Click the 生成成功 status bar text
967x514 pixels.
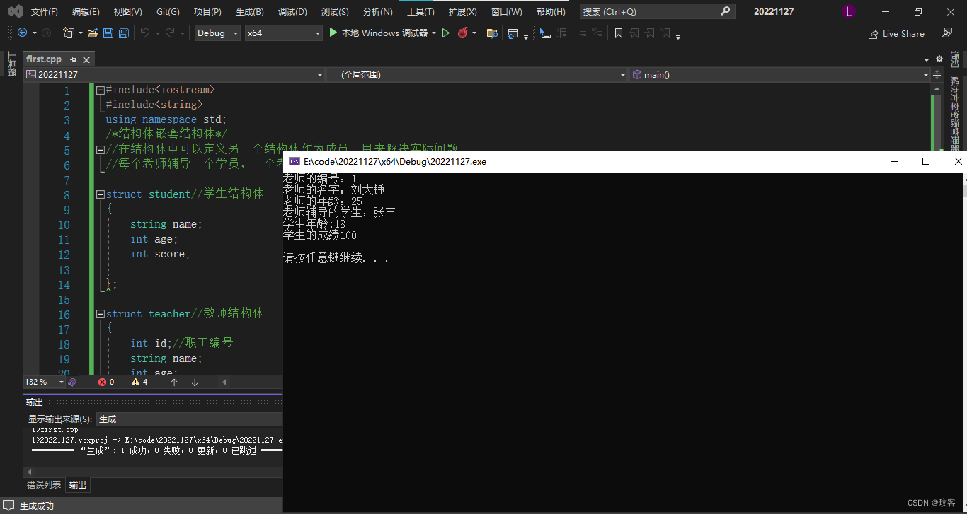click(37, 506)
